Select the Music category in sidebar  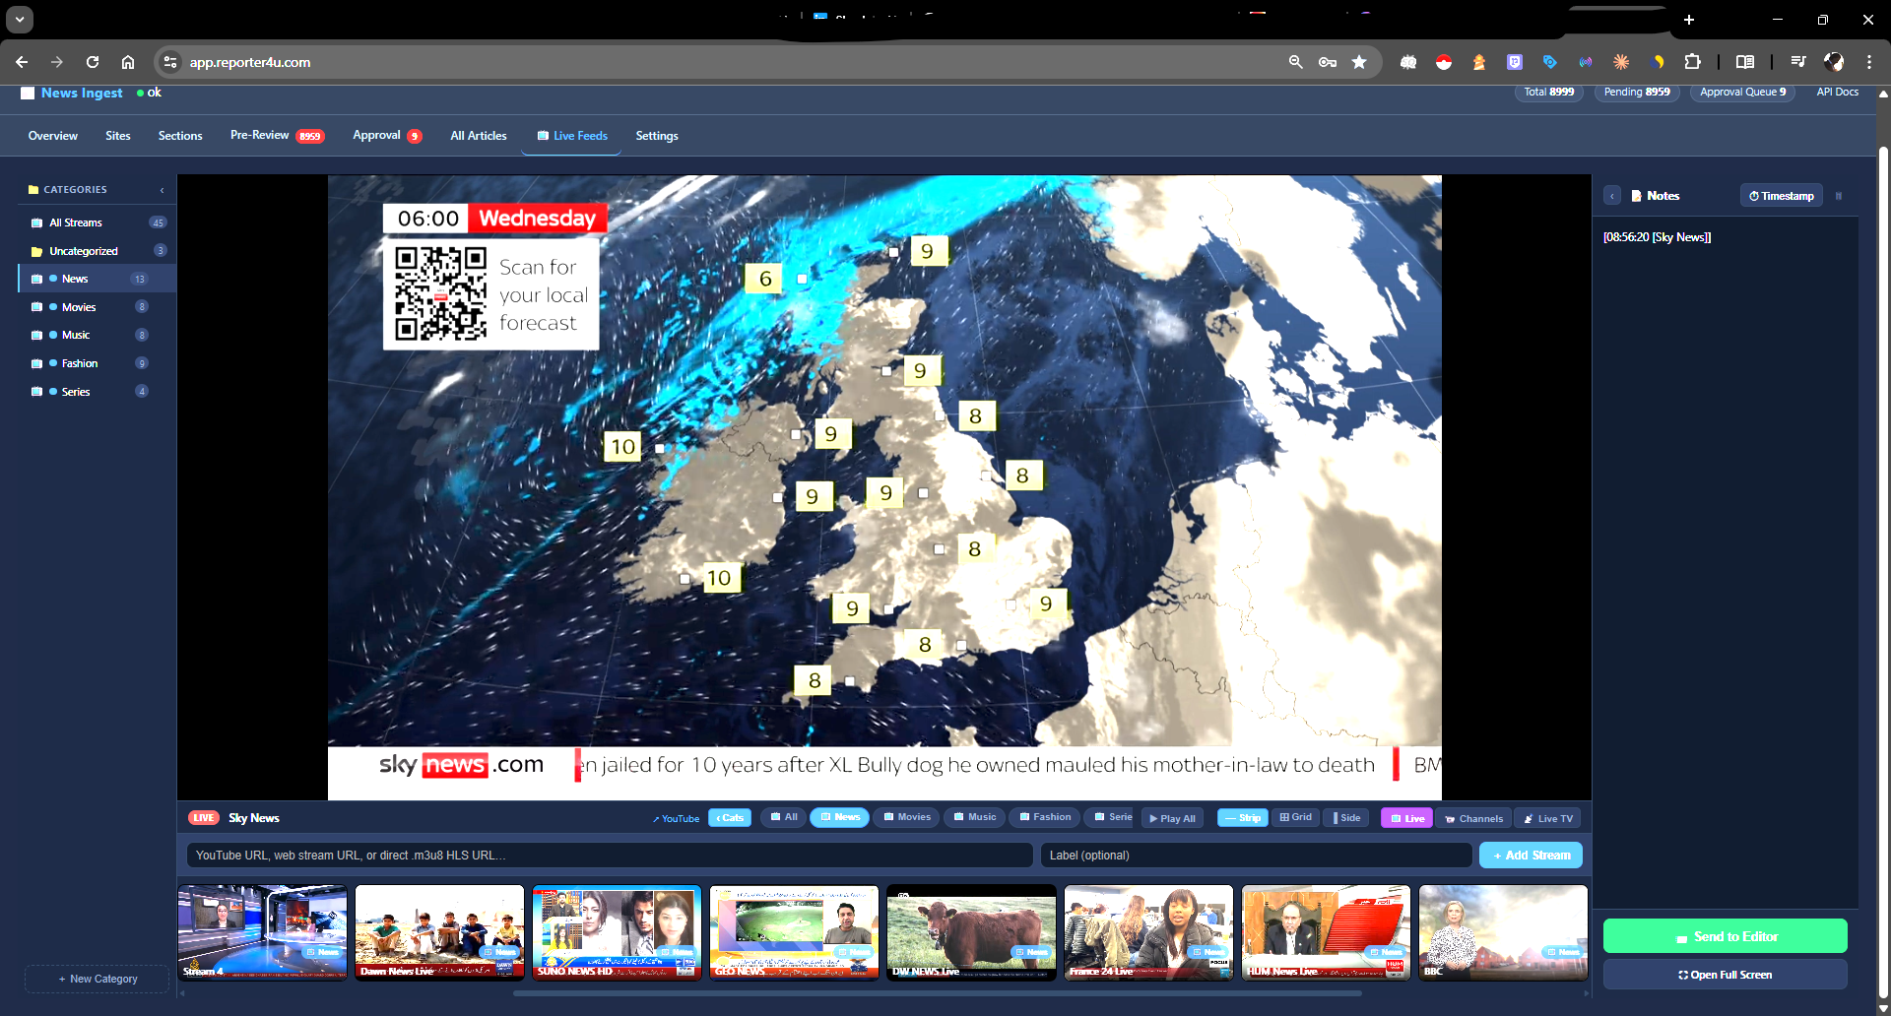click(98, 335)
